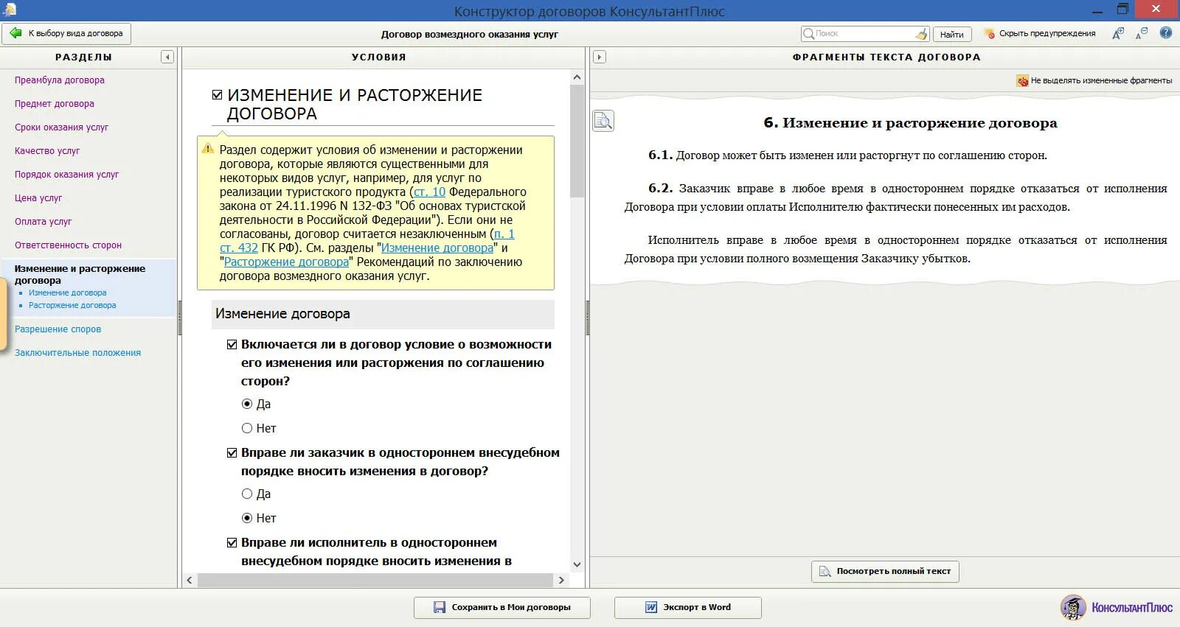Open Качество услуг section
The image size is (1180, 627).
pyautogui.click(x=47, y=151)
